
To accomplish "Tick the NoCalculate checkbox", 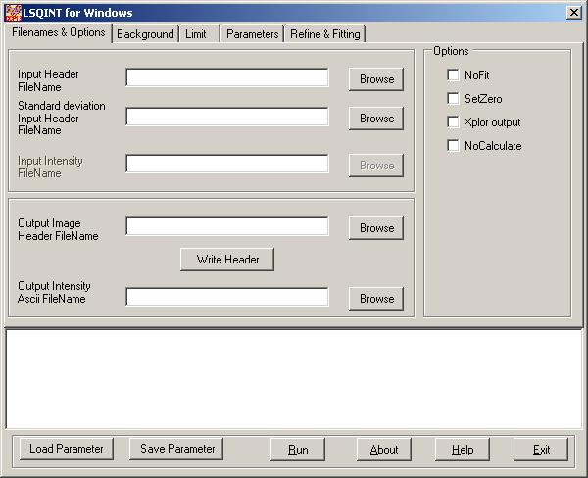I will tap(453, 146).
